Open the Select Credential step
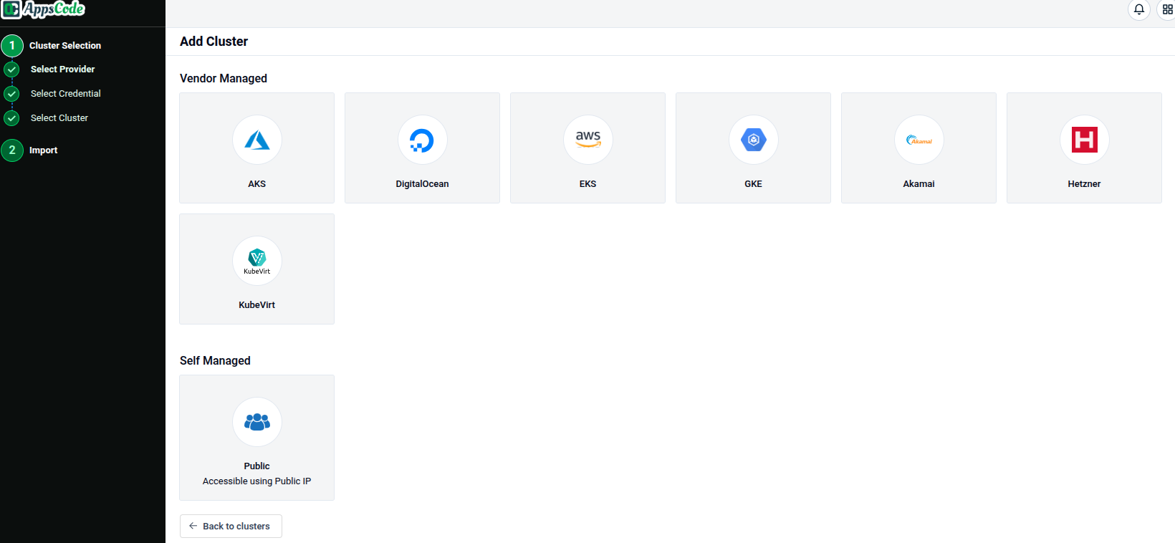1175x543 pixels. click(66, 94)
